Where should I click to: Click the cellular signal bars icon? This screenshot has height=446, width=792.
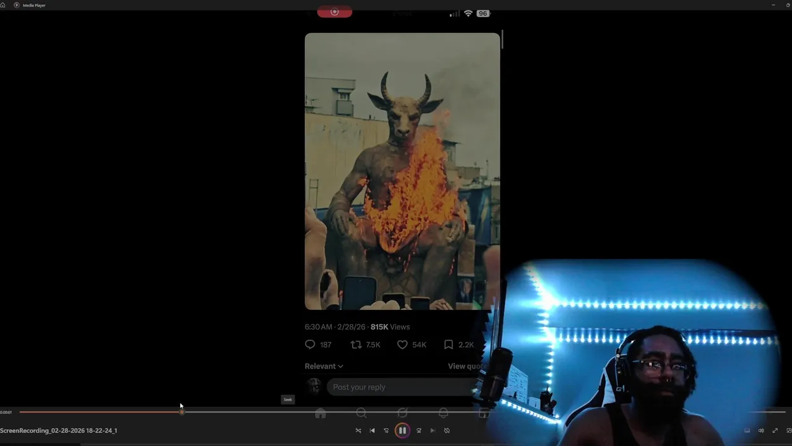455,13
